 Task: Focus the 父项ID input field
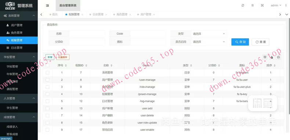click(x=87, y=42)
